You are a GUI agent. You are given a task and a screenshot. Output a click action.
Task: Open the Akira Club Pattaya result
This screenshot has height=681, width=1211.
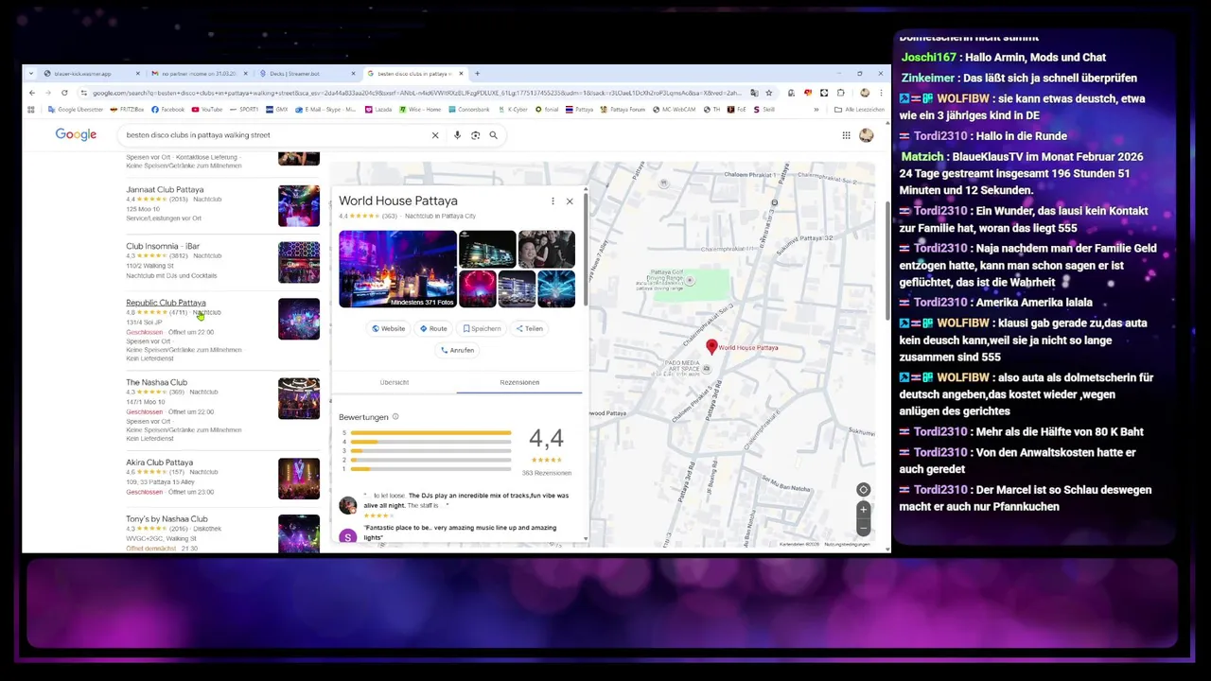click(159, 463)
